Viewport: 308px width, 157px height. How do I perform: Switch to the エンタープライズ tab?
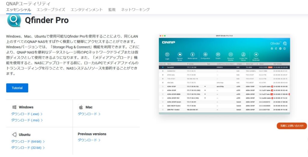[x=51, y=10]
